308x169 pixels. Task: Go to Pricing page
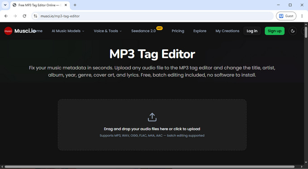[x=178, y=31]
